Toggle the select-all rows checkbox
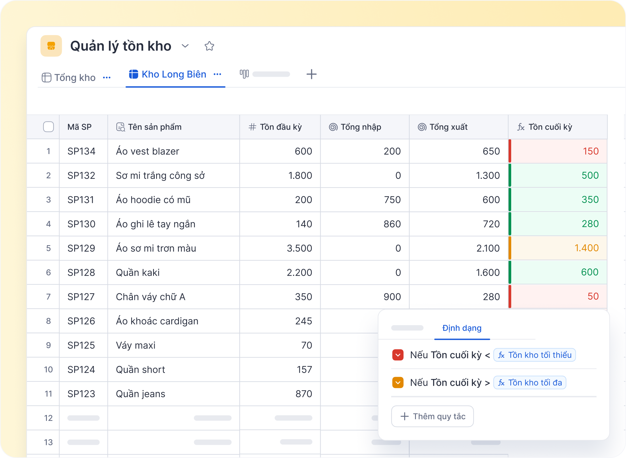This screenshot has width=626, height=458. coord(49,127)
